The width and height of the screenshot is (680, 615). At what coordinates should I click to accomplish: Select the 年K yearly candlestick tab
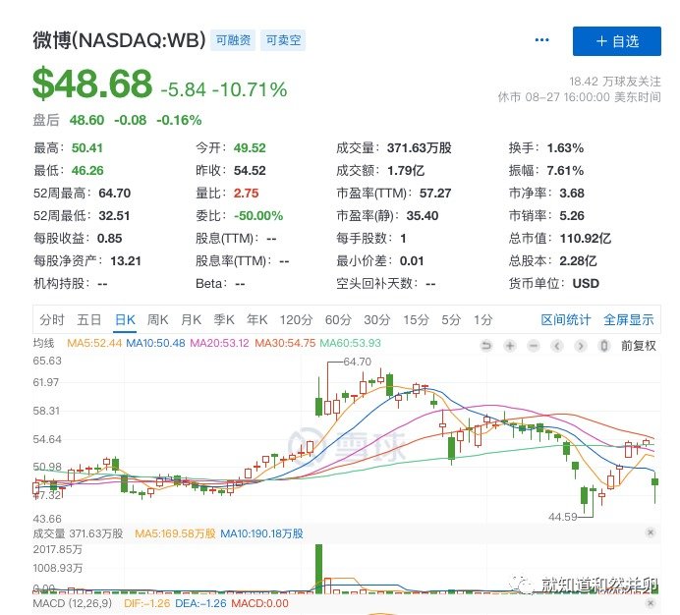point(256,320)
